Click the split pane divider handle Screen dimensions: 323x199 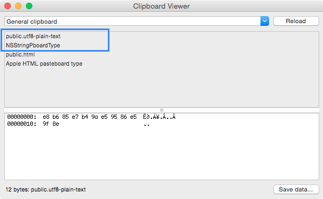coord(162,110)
